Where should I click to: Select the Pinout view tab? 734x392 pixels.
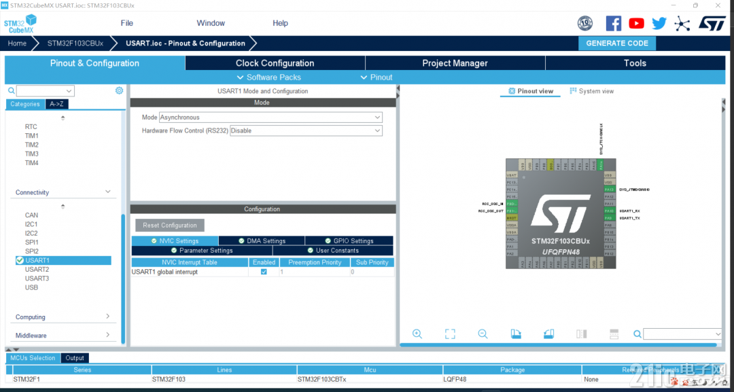click(x=530, y=91)
